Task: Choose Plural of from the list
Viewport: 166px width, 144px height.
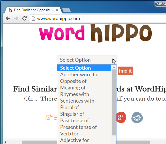Action: click(84, 107)
